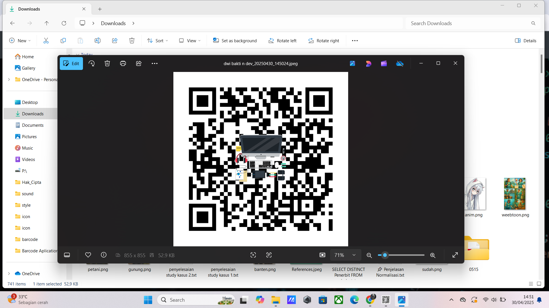Click Rotate right in Explorer
This screenshot has width=549, height=308.
324,41
